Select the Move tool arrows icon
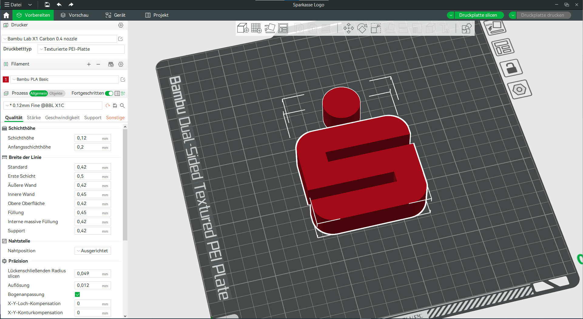Screen dimensions: 583x319 coord(349,28)
